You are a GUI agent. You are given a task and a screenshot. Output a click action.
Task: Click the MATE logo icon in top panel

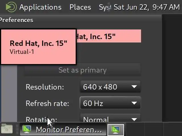click(11, 7)
